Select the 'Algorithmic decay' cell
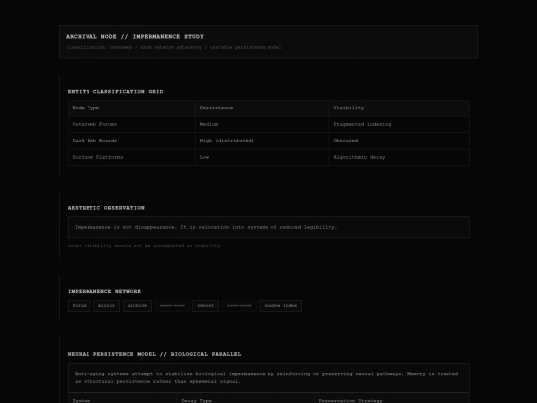This screenshot has width=537, height=403. 400,157
